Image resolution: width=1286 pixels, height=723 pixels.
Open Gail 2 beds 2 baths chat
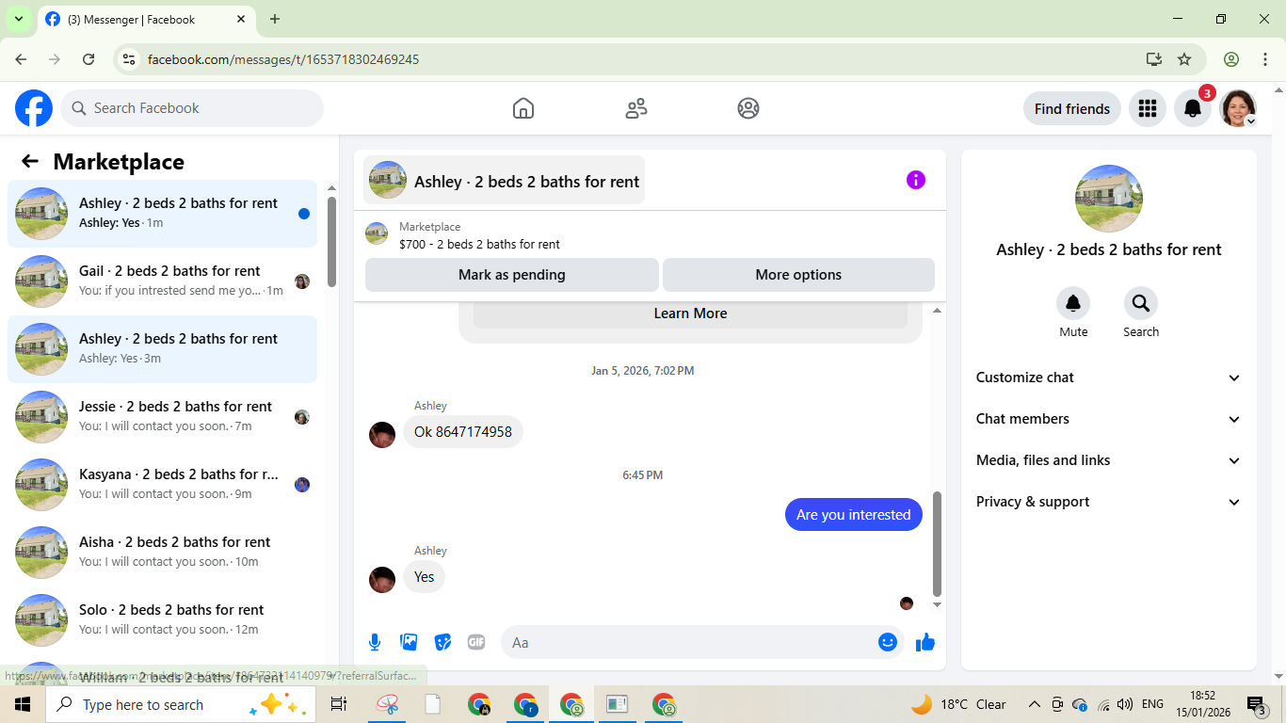[x=162, y=281]
